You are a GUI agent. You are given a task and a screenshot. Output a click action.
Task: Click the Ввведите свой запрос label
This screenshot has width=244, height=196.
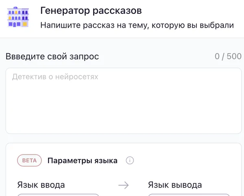(x=52, y=56)
